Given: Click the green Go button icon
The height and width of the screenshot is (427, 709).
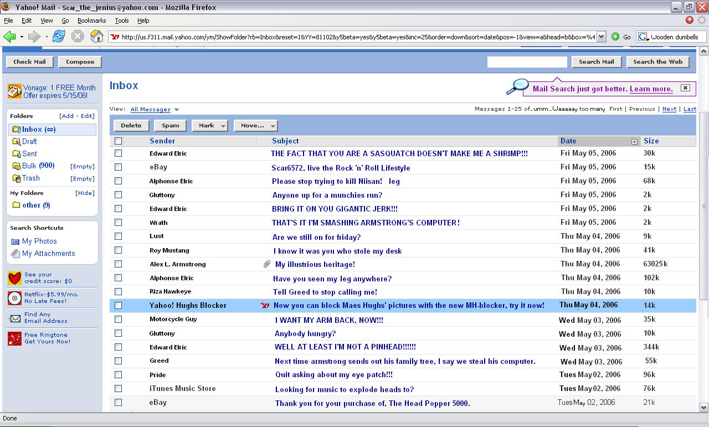Looking at the screenshot, I should click(615, 37).
